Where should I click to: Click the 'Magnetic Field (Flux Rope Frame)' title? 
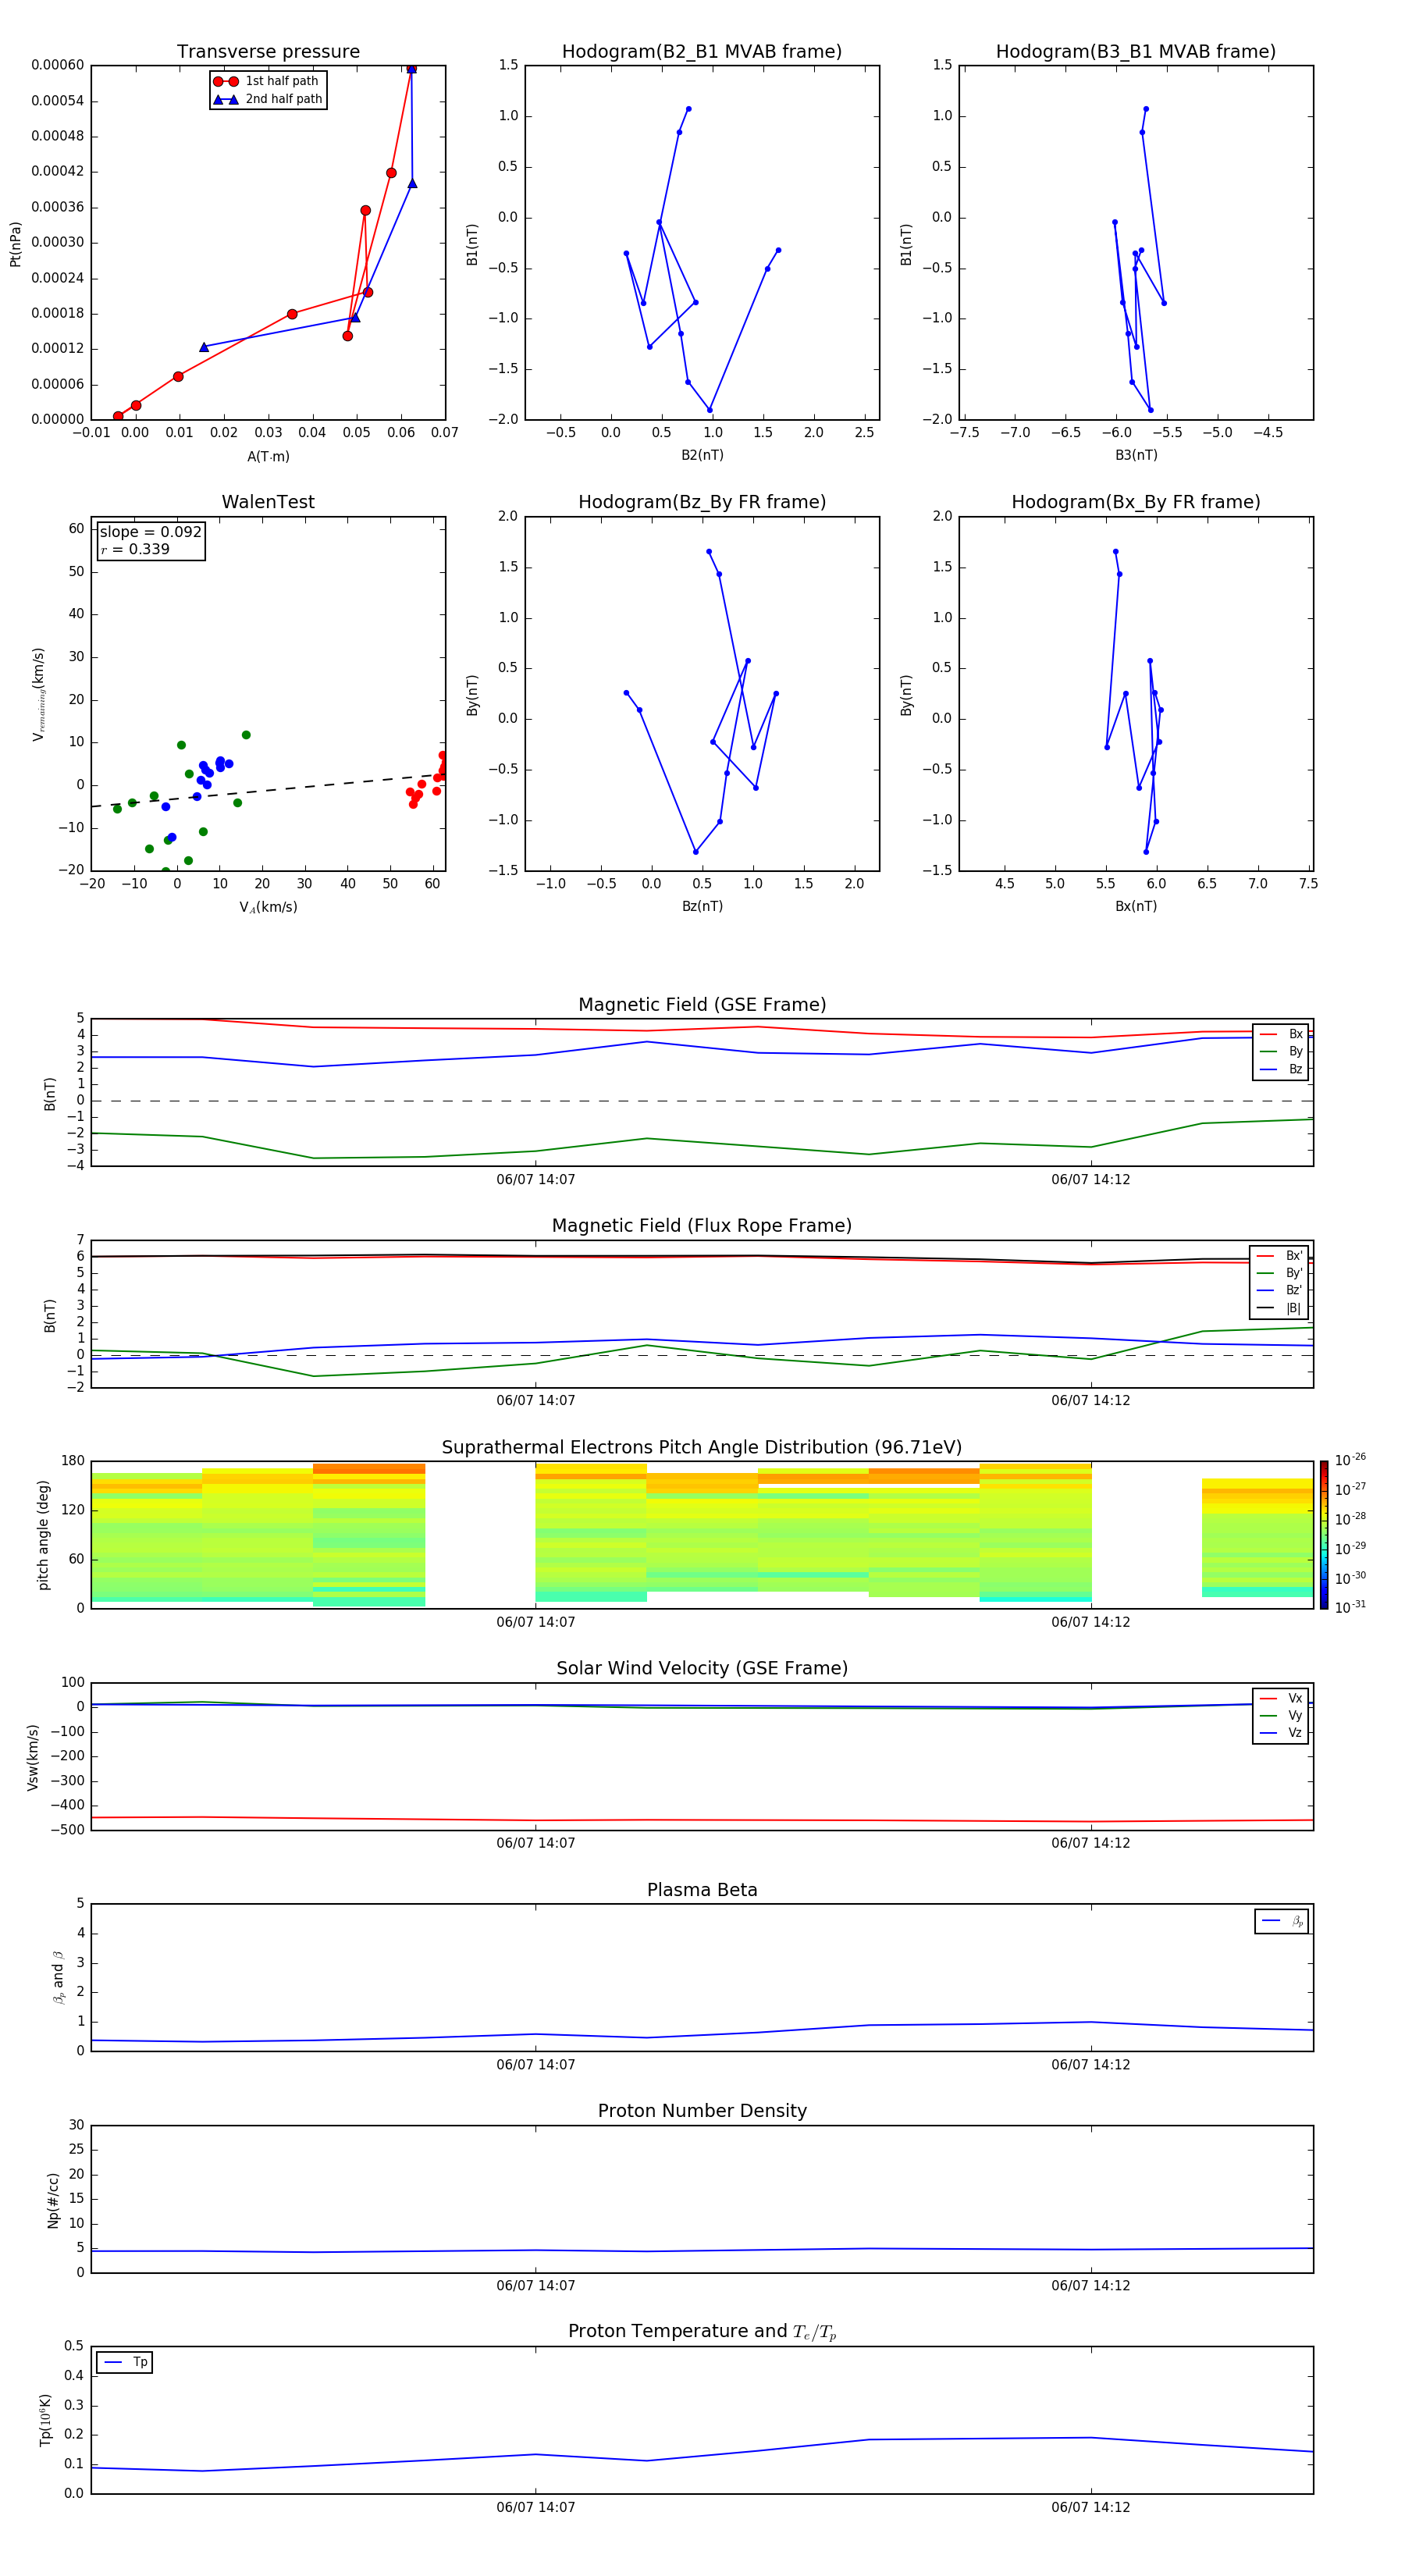coord(702,1226)
